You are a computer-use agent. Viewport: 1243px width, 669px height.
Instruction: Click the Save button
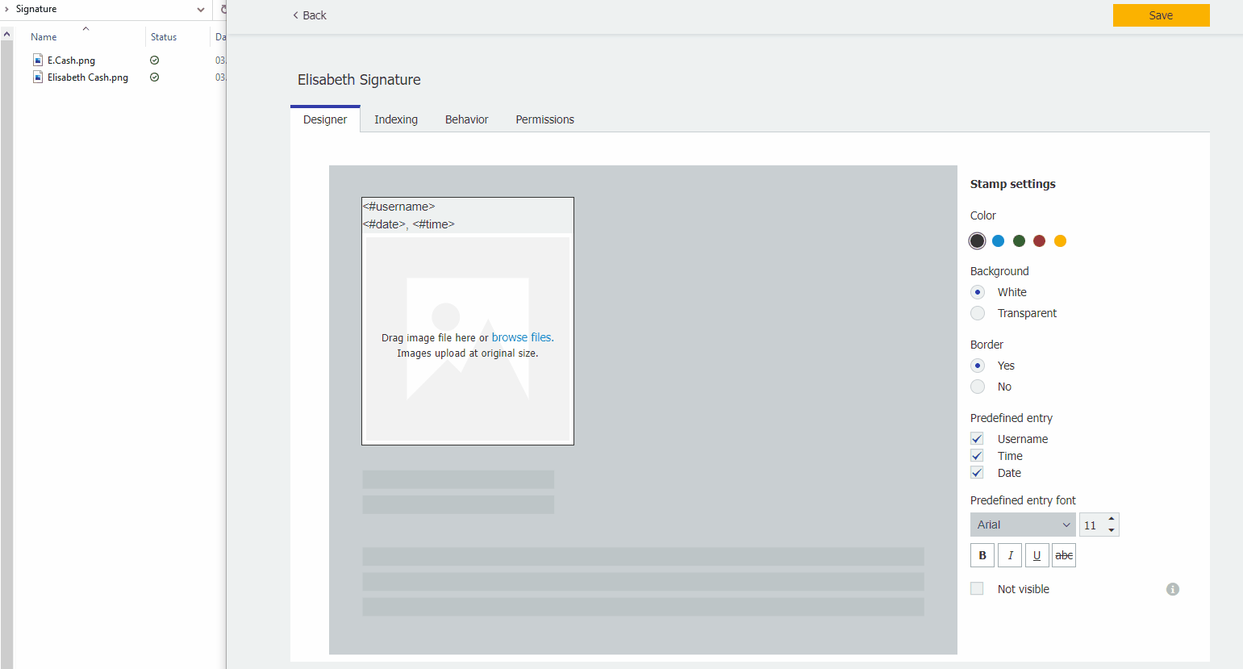point(1161,15)
